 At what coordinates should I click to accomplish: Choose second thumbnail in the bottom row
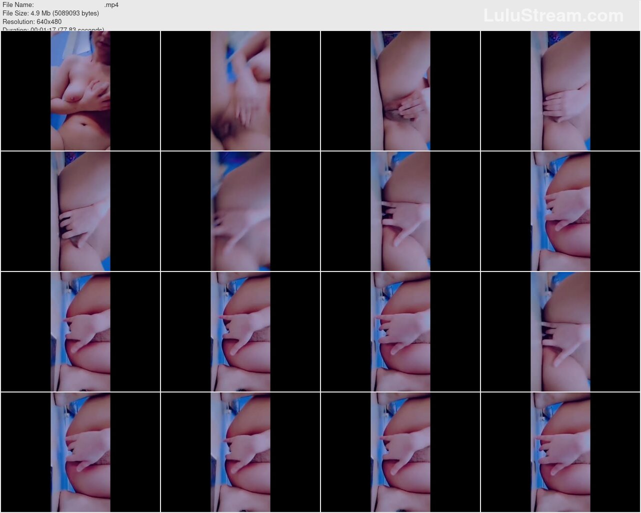coord(240,452)
